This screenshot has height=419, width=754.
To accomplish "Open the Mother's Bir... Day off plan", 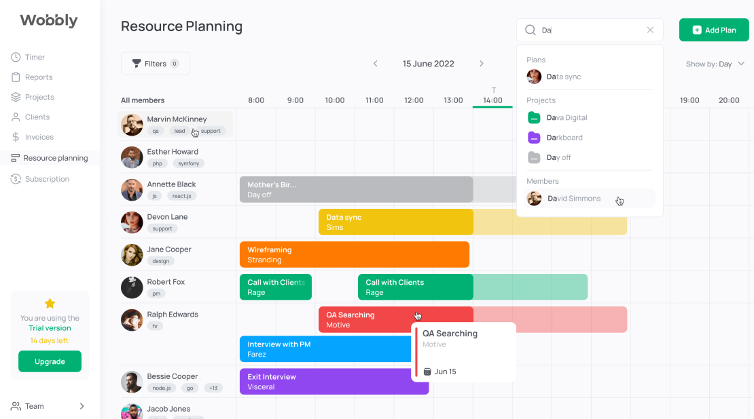I will coord(357,190).
